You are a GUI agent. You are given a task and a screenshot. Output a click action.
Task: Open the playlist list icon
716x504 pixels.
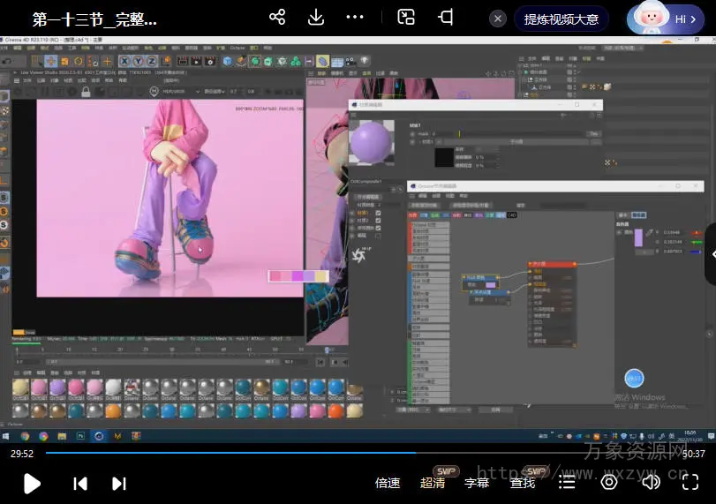[567, 483]
